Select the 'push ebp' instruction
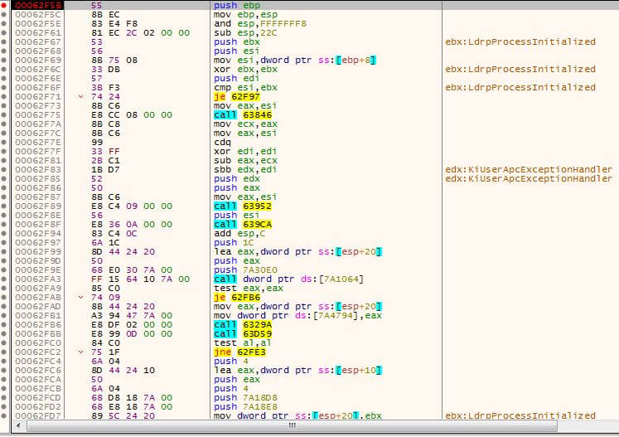619x437 pixels. point(237,6)
